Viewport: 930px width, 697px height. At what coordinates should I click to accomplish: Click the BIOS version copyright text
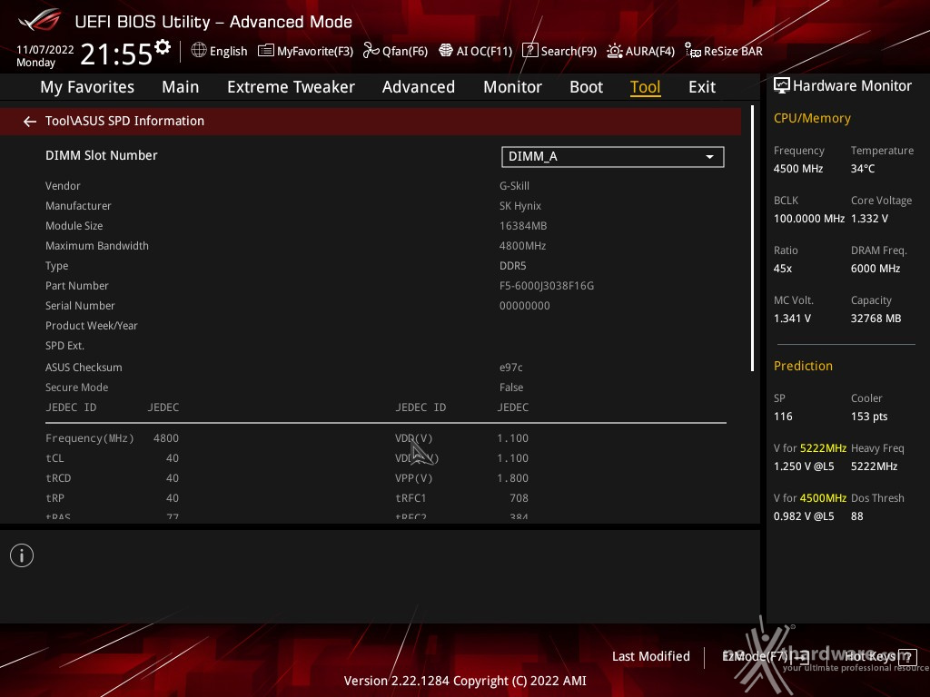point(465,681)
